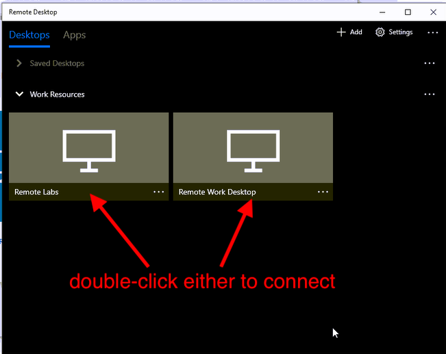Open the top-right more options ellipsis
Screen dimensions: 446x354
432,33
